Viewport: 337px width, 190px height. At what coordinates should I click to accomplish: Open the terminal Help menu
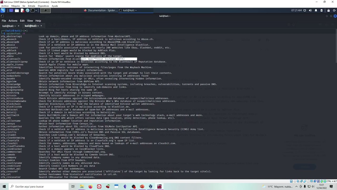click(38, 21)
